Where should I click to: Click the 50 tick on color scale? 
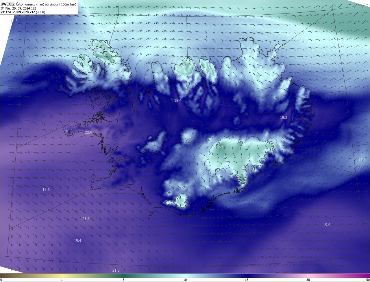click(368, 280)
